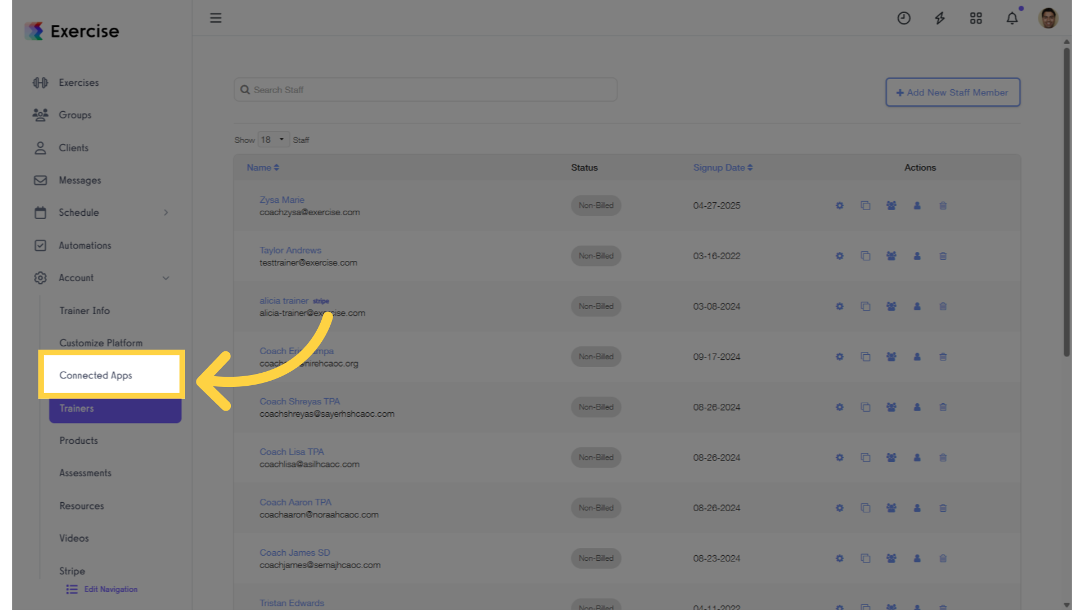Open alicia trainer staff profile

pyautogui.click(x=284, y=300)
